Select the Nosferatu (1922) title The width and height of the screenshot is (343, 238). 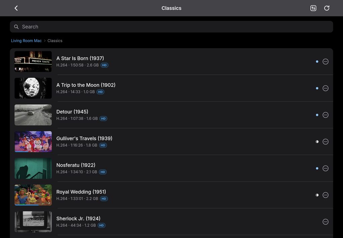click(x=76, y=165)
